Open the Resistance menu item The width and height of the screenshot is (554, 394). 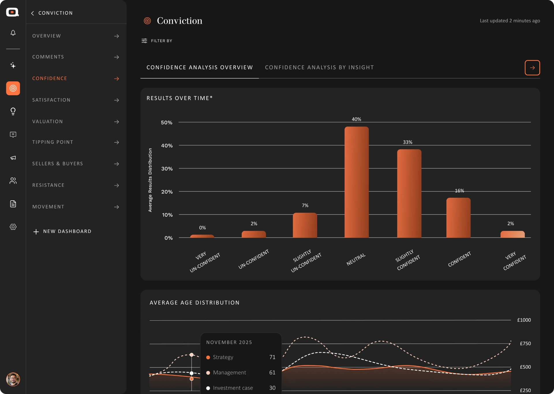pyautogui.click(x=76, y=185)
